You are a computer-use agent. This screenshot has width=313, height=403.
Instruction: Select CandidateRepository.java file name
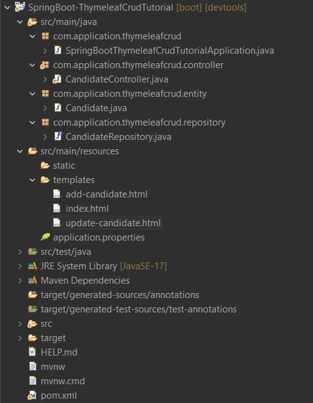coord(118,137)
